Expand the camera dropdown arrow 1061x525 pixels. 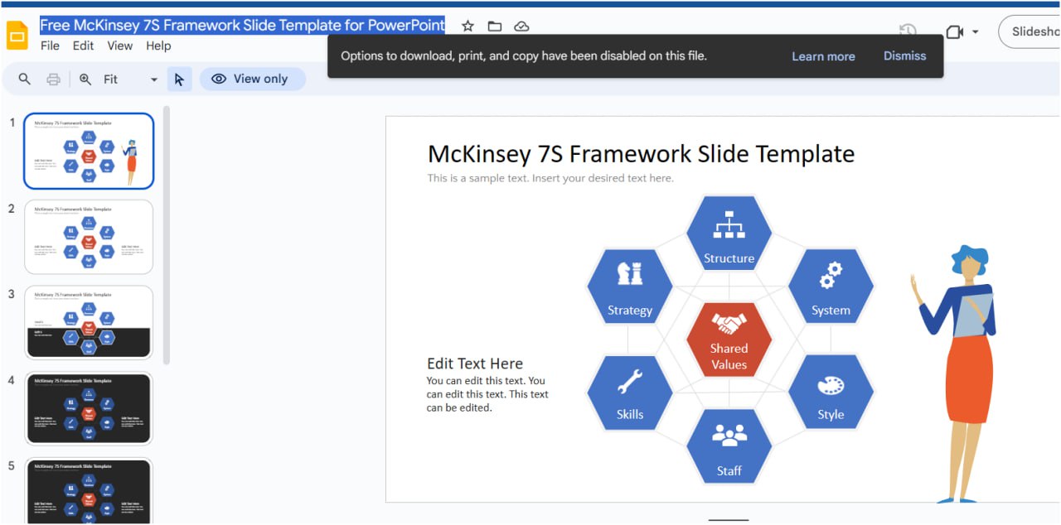(x=975, y=31)
